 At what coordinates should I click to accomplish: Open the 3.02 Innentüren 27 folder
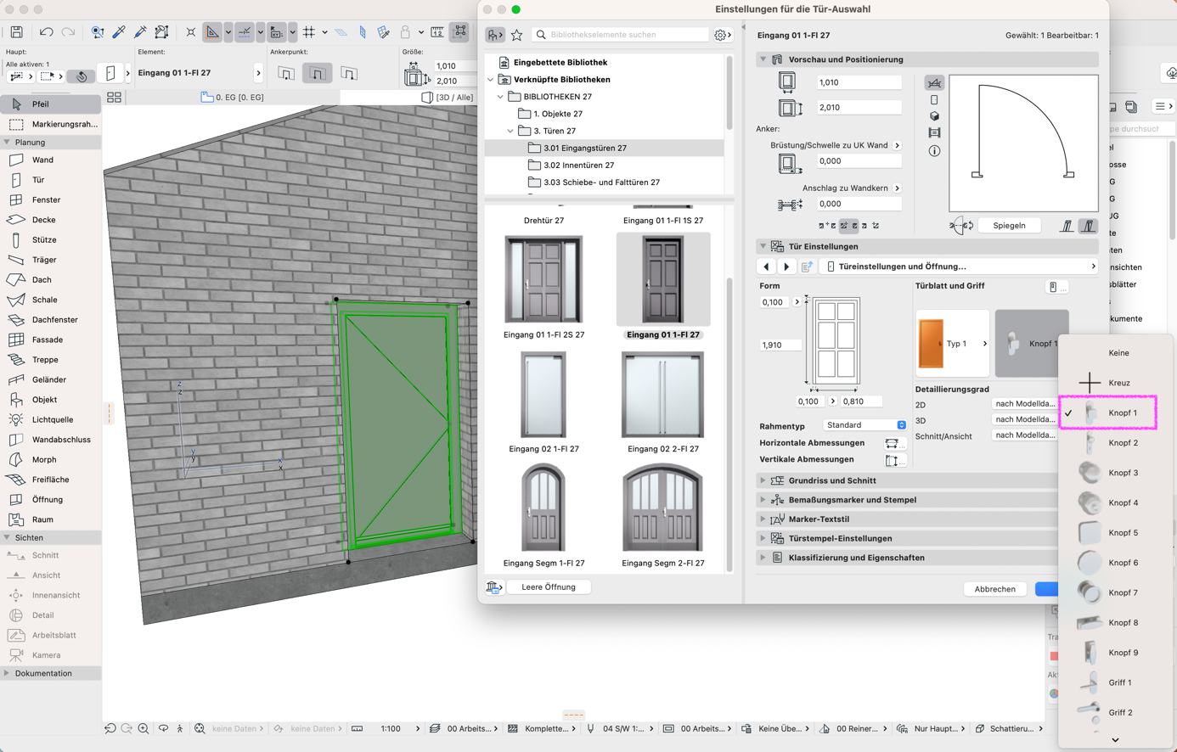(578, 166)
